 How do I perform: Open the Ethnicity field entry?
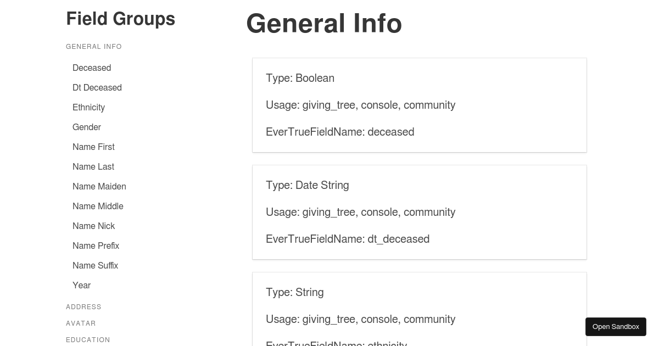tap(88, 108)
